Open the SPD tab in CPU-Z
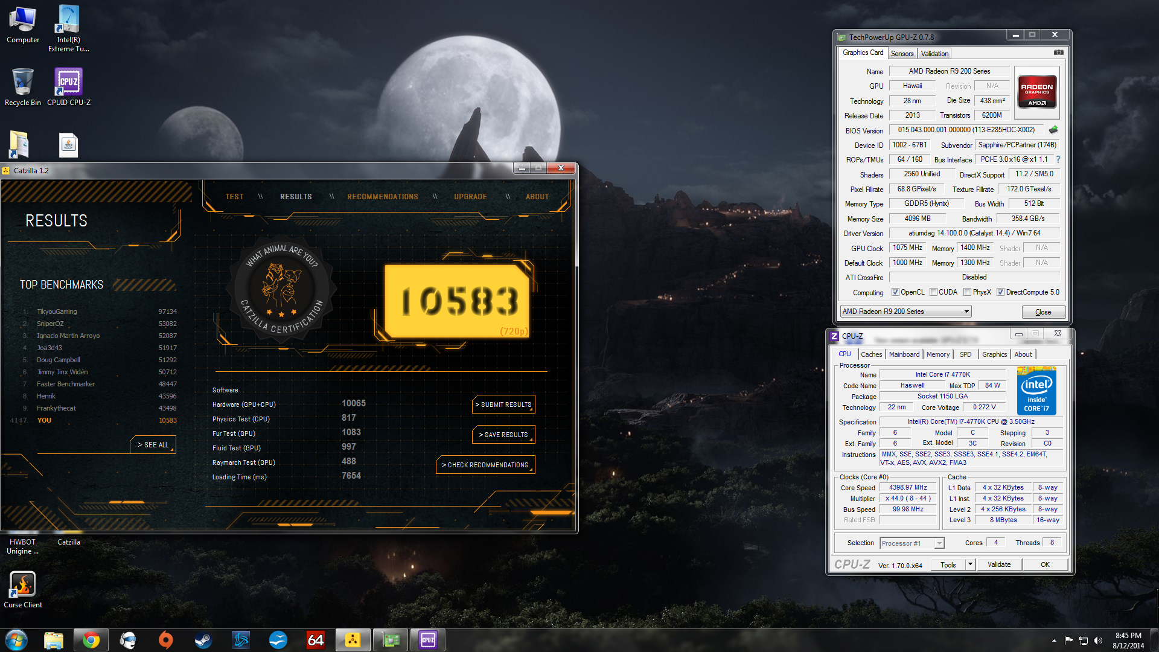Image resolution: width=1159 pixels, height=652 pixels. pyautogui.click(x=966, y=354)
